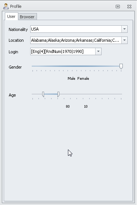The width and height of the screenshot is (137, 205).
Task: Click the Nationality label
Action: pos(18,29)
